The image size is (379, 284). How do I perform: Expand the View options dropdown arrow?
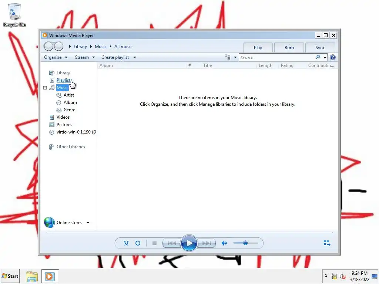pos(235,57)
